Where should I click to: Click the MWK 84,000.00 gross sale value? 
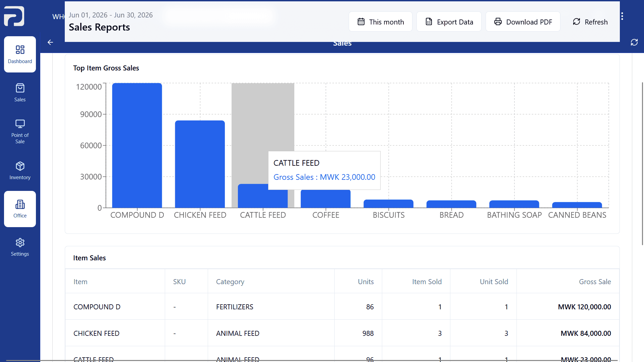(586, 333)
